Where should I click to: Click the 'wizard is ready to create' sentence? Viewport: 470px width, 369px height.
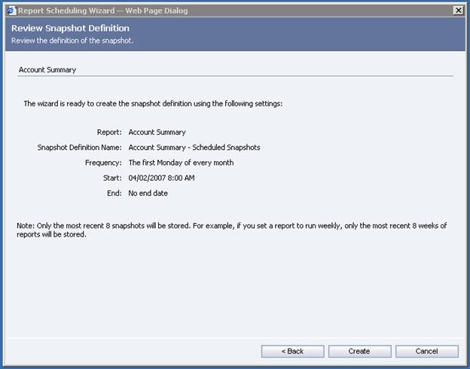(x=153, y=103)
